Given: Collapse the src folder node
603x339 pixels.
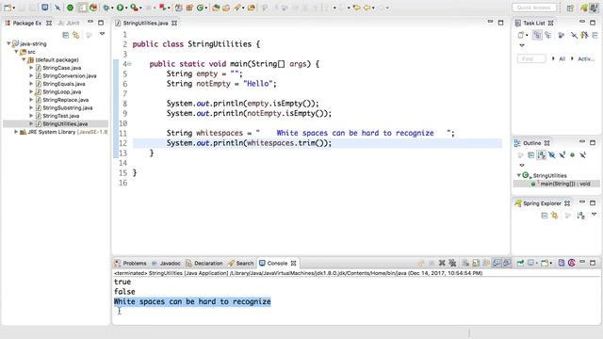Looking at the screenshot, I should 16,52.
